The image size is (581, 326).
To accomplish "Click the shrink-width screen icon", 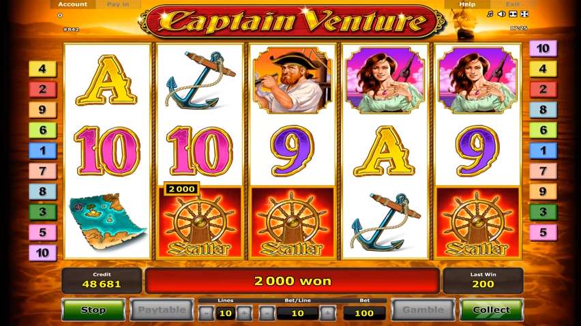I will pyautogui.click(x=513, y=14).
